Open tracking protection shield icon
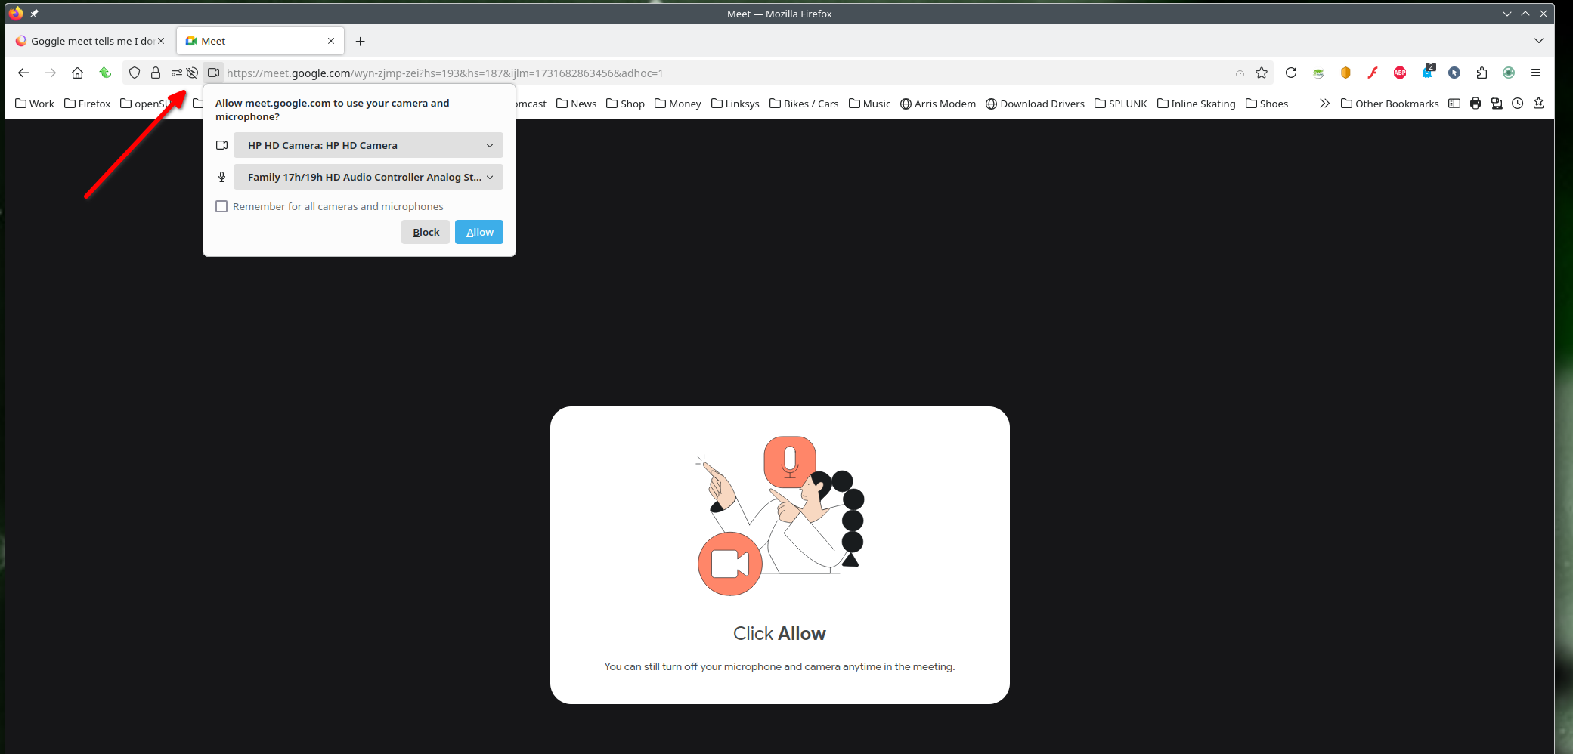 click(x=135, y=73)
